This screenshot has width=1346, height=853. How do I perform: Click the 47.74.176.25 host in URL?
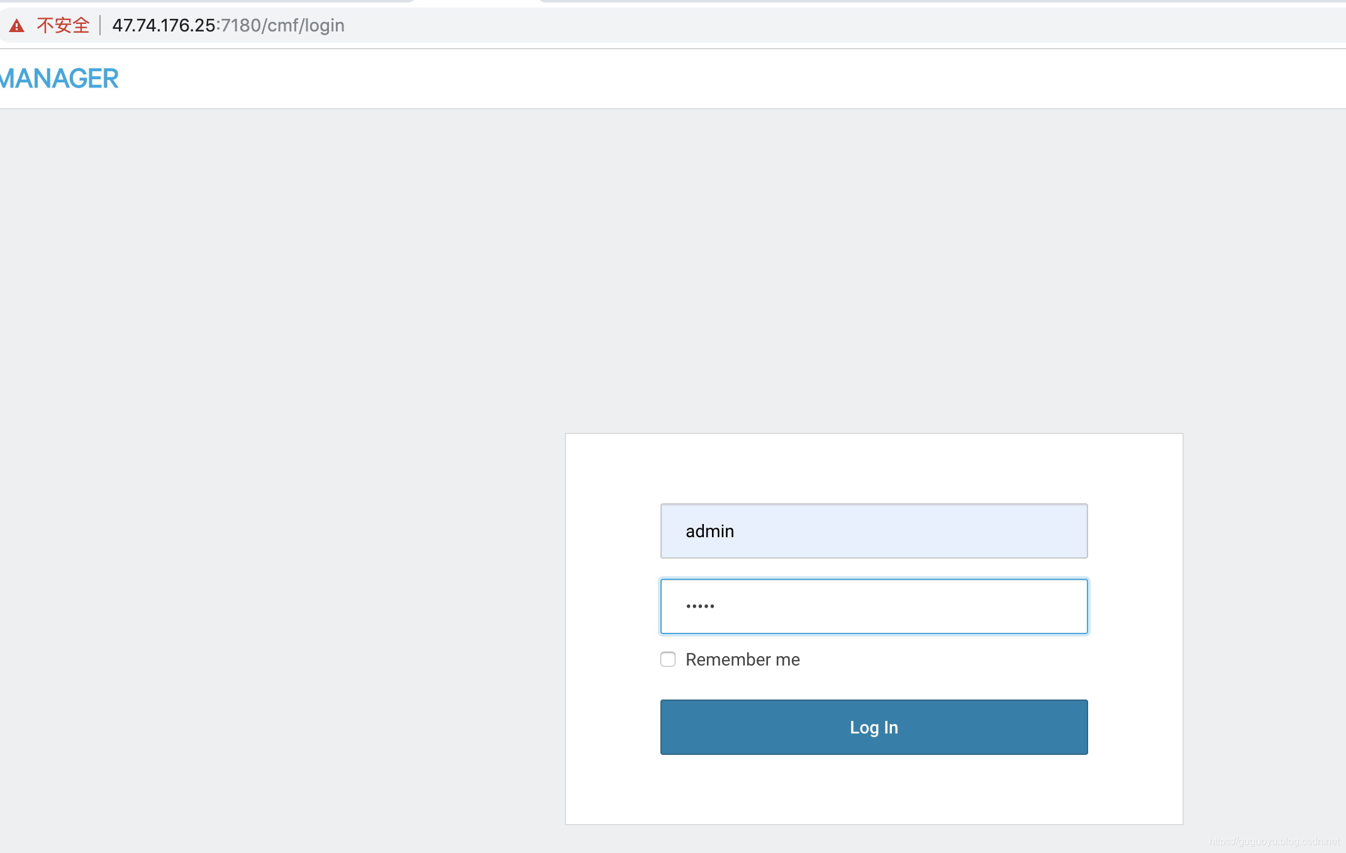pos(164,26)
